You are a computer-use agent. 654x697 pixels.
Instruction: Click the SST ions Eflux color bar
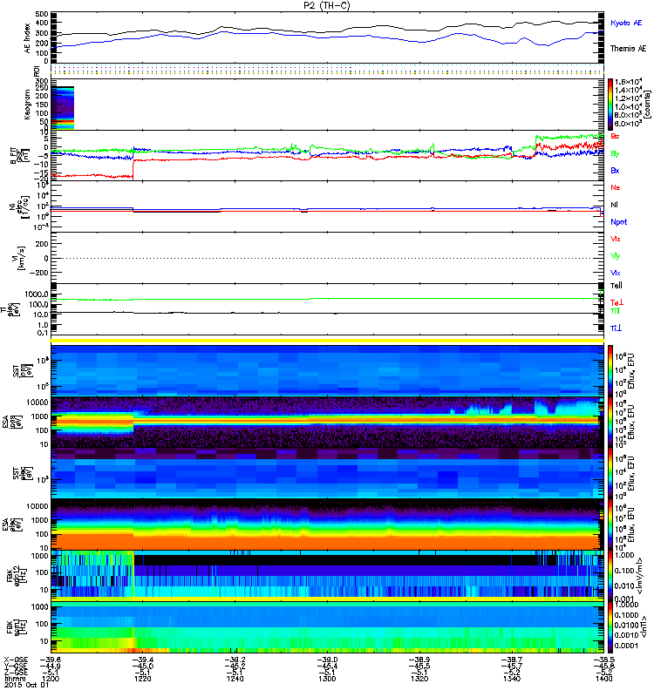coord(610,369)
